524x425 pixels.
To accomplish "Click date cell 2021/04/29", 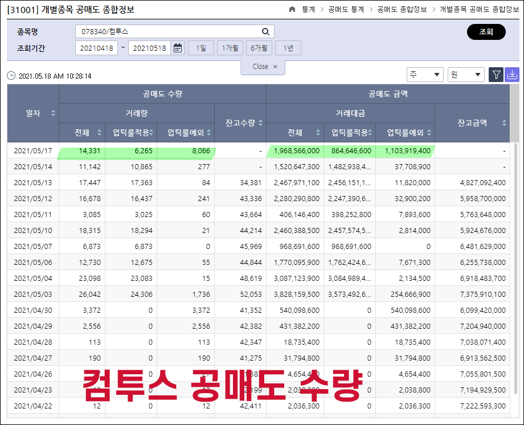I will pyautogui.click(x=33, y=326).
